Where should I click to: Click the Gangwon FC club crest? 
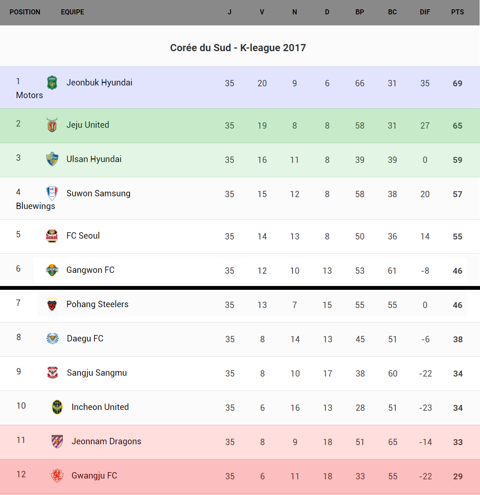click(52, 270)
